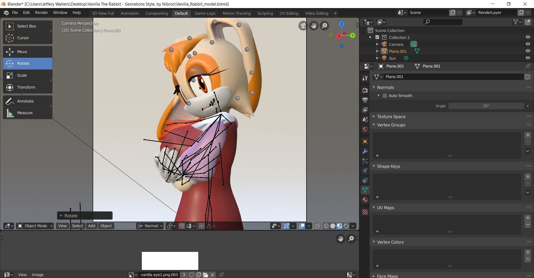Expand the Texture Space panel
Image resolution: width=534 pixels, height=278 pixels.
(x=374, y=116)
